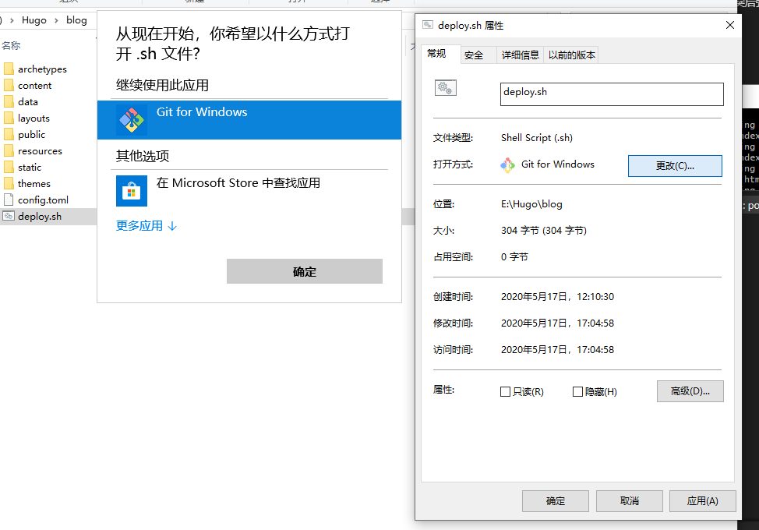Click the Microsoft Store icon
Screen dimensions: 759x530
132,191
